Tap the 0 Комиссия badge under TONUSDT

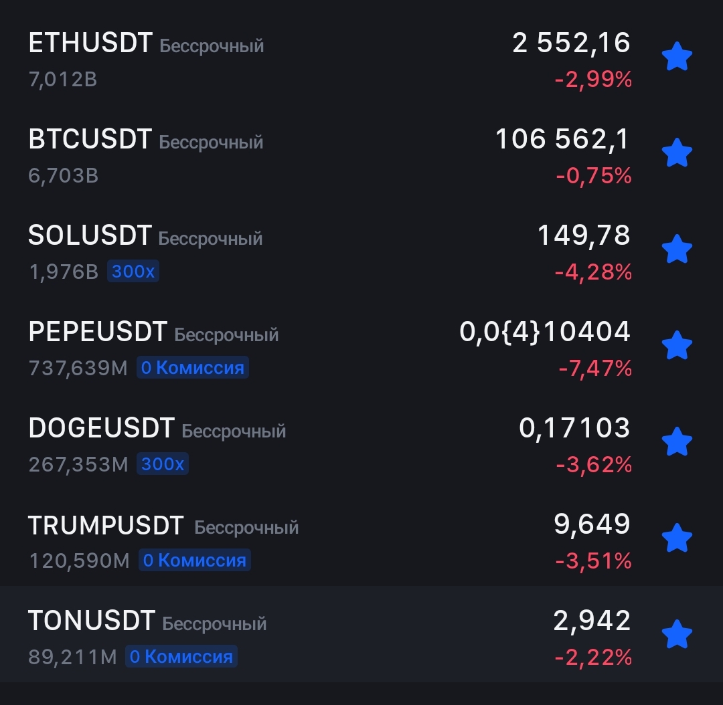[181, 656]
